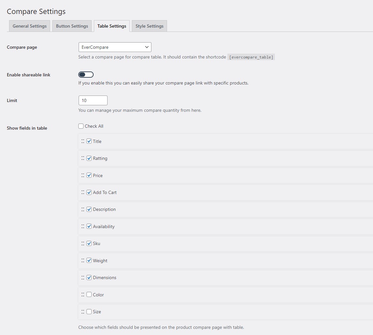
Task: Uncheck the Price field checkbox
Action: tap(89, 175)
